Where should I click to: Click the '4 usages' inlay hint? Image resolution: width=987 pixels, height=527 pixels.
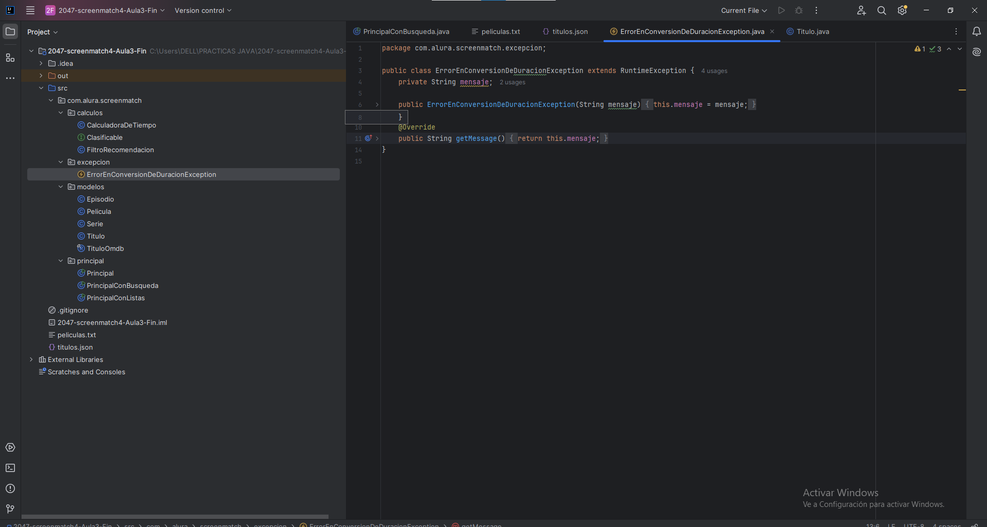(x=714, y=71)
